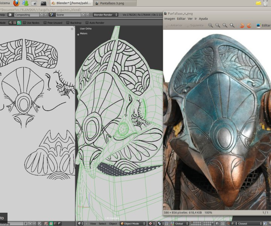Add a new scene with the plus icon

(83, 15)
